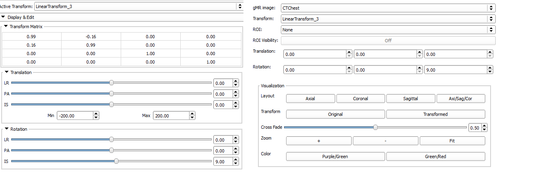Show the Transformed view
This screenshot has height=175, width=534.
[x=435, y=114]
